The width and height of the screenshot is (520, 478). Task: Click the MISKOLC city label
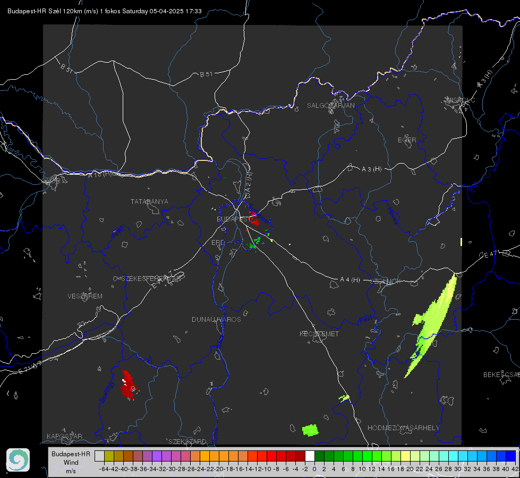click(x=461, y=100)
